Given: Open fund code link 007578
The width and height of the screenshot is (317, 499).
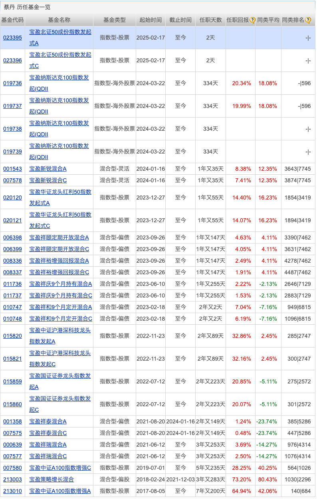Looking at the screenshot, I should [x=12, y=180].
